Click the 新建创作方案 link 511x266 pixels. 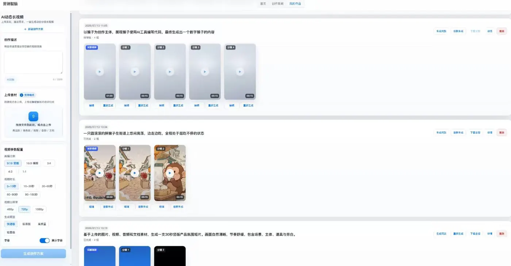click(x=33, y=29)
